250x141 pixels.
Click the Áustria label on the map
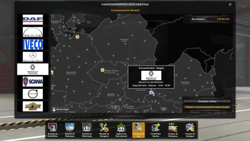(x=111, y=94)
